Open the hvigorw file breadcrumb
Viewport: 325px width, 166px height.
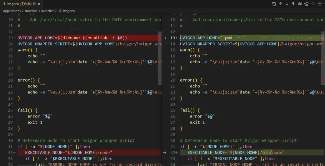(69, 11)
